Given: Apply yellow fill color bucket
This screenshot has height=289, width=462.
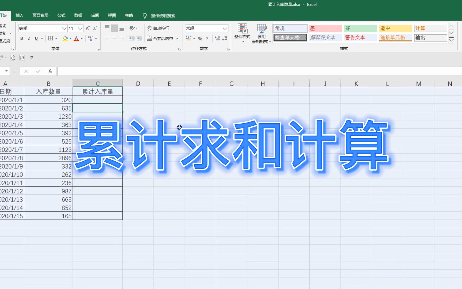Looking at the screenshot, I should click(x=65, y=39).
